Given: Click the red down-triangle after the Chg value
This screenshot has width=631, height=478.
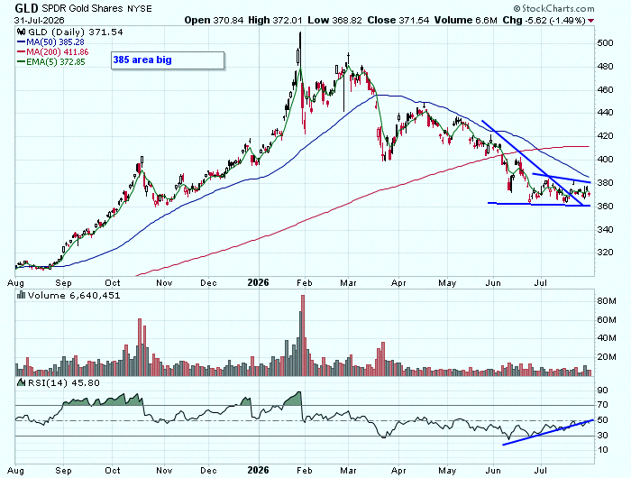Looking at the screenshot, I should coord(590,21).
